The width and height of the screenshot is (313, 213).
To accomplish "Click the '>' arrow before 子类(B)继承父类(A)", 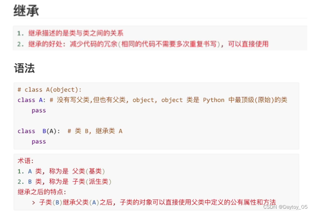I will (x=34, y=203).
